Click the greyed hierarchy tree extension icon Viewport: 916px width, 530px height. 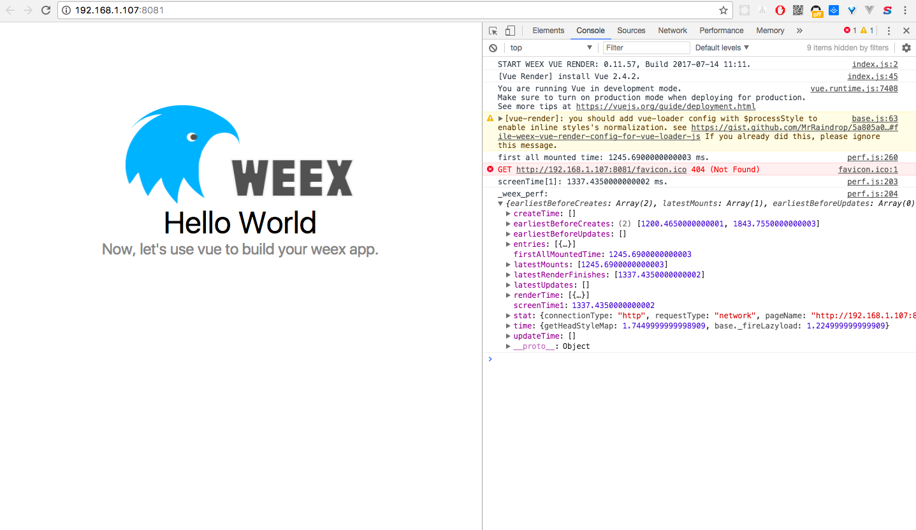click(762, 10)
